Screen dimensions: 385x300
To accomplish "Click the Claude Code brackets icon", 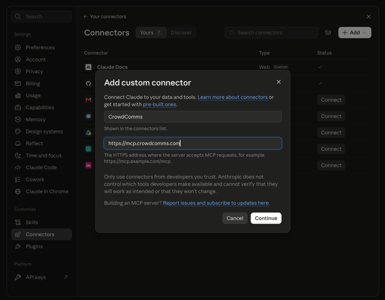I will coord(18,167).
